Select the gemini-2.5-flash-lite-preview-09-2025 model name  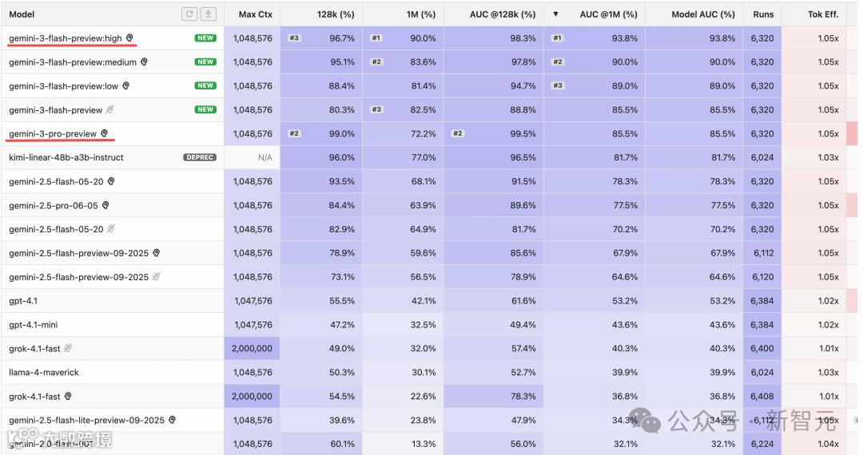click(86, 420)
